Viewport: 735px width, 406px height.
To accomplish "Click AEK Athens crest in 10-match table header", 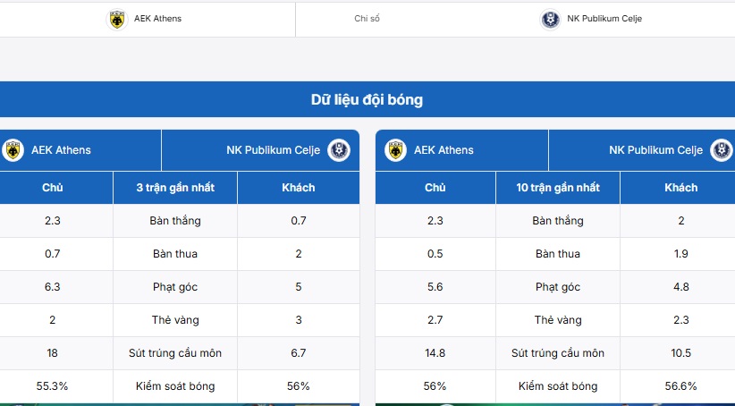I will [395, 150].
